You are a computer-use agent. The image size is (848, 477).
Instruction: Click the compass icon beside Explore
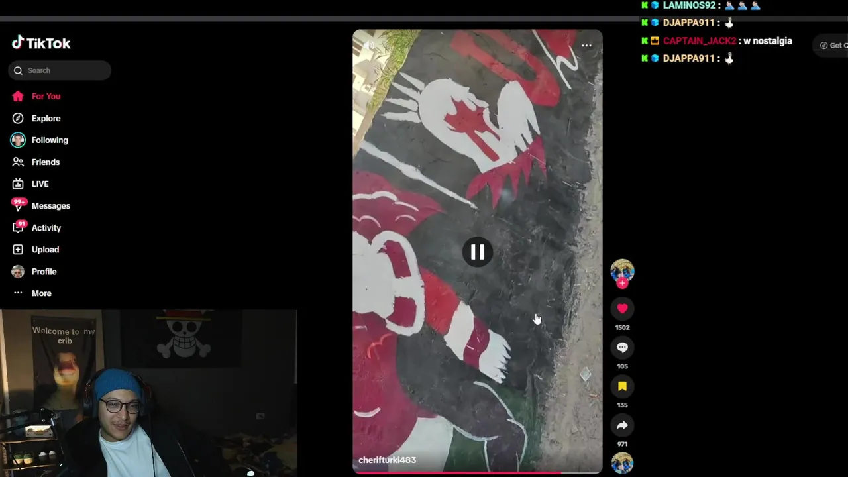[18, 118]
